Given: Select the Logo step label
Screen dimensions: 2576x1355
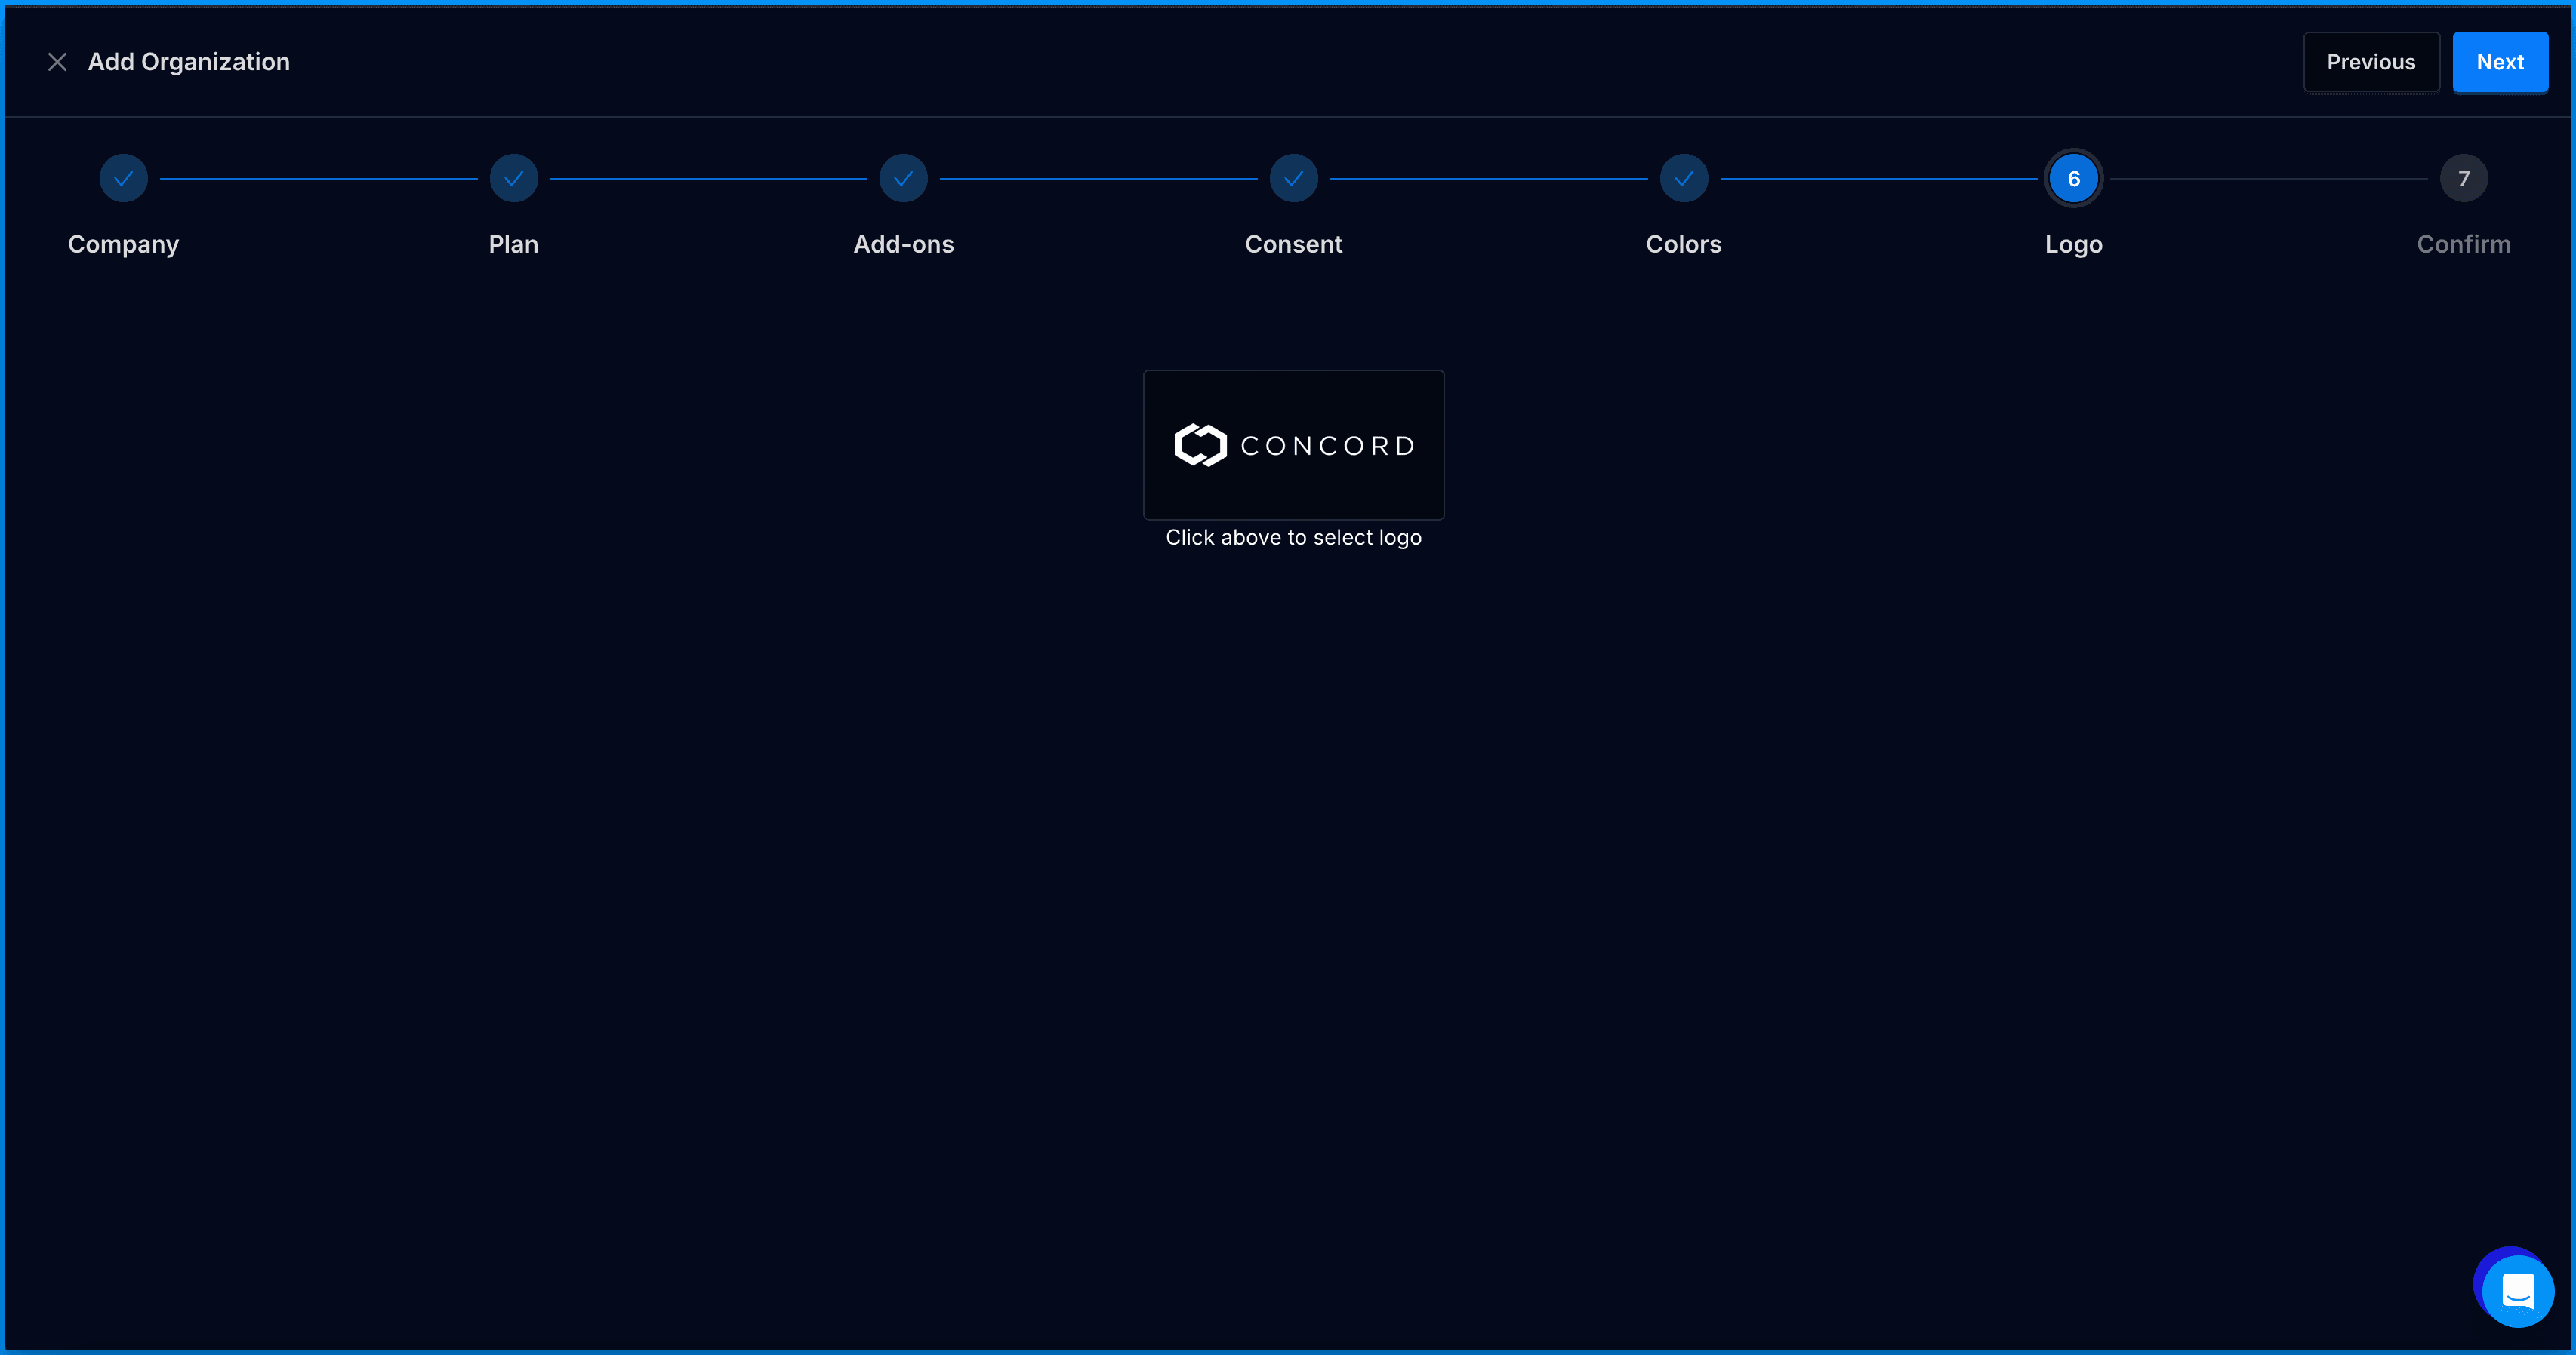Looking at the screenshot, I should click(2073, 244).
